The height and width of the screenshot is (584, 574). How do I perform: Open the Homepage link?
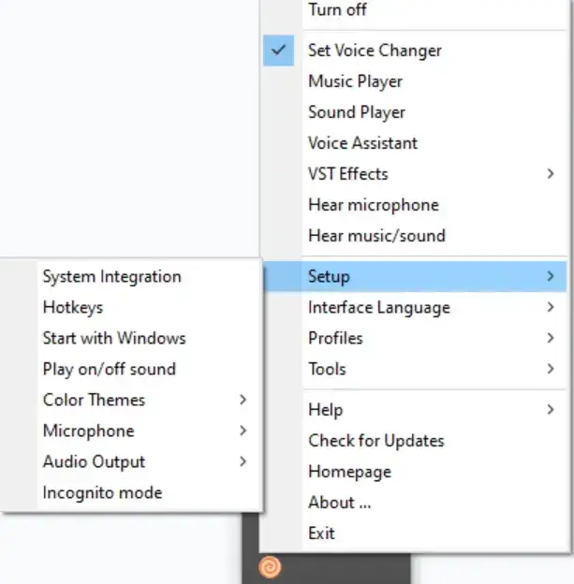(x=349, y=472)
